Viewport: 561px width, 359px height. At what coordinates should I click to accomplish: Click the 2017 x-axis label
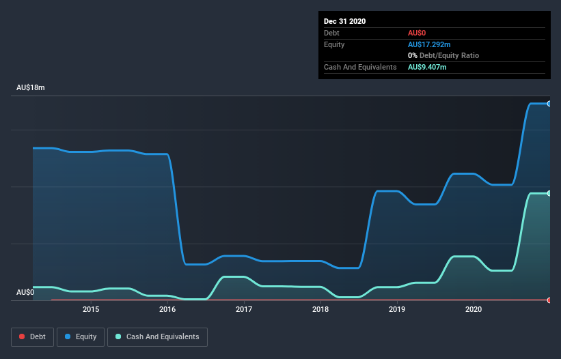point(244,309)
